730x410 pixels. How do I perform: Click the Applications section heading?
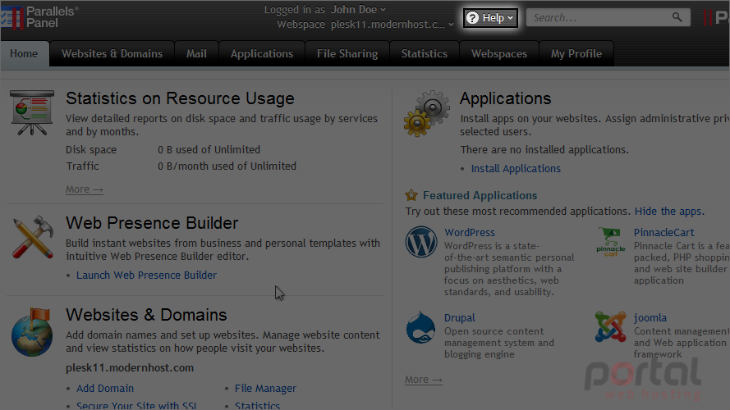pos(506,98)
